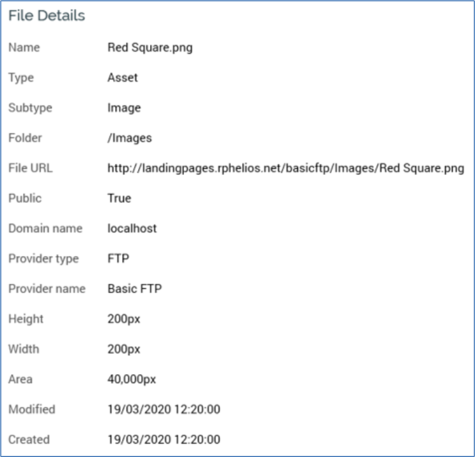
Task: Click the Subtype value Image
Action: pyautogui.click(x=124, y=108)
